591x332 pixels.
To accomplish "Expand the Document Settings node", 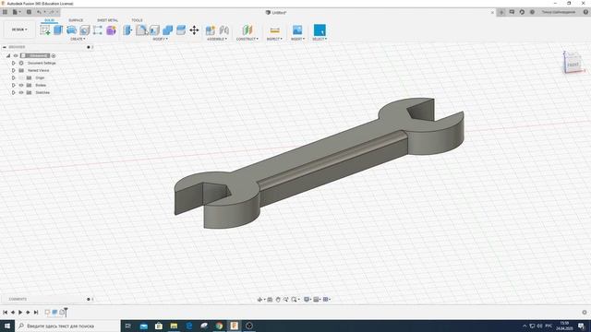I will click(14, 63).
